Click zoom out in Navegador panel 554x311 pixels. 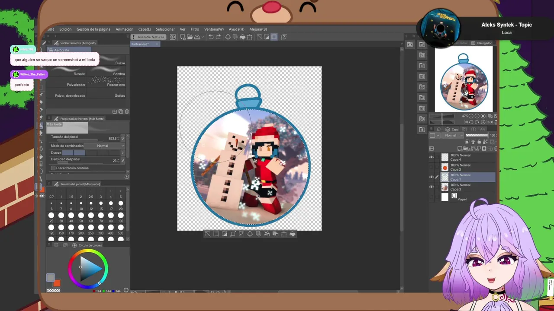(x=471, y=116)
